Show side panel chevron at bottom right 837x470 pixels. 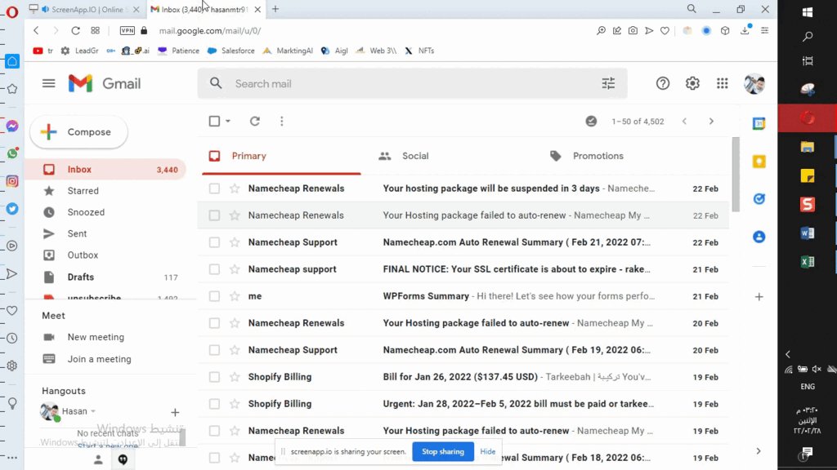(x=759, y=450)
